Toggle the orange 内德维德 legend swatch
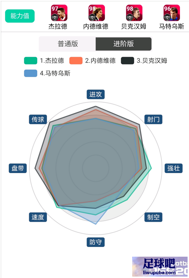 tap(76, 61)
